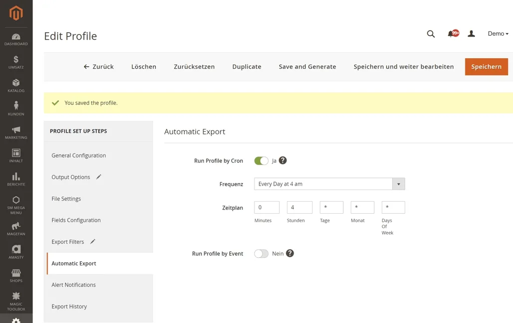Click the green checkmark in the success message
The height and width of the screenshot is (323, 513).
click(56, 103)
